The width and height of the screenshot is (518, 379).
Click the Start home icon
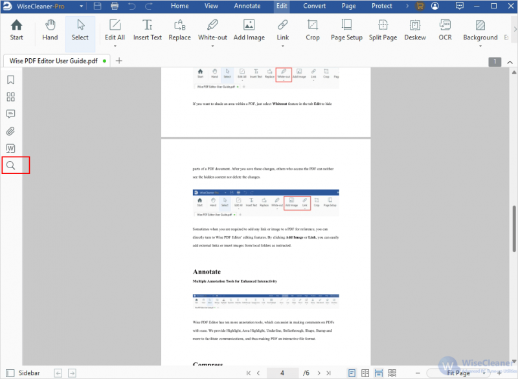[16, 30]
